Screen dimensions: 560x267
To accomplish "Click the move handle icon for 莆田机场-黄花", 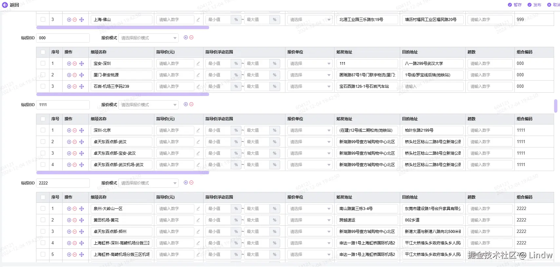I will pyautogui.click(x=82, y=220).
